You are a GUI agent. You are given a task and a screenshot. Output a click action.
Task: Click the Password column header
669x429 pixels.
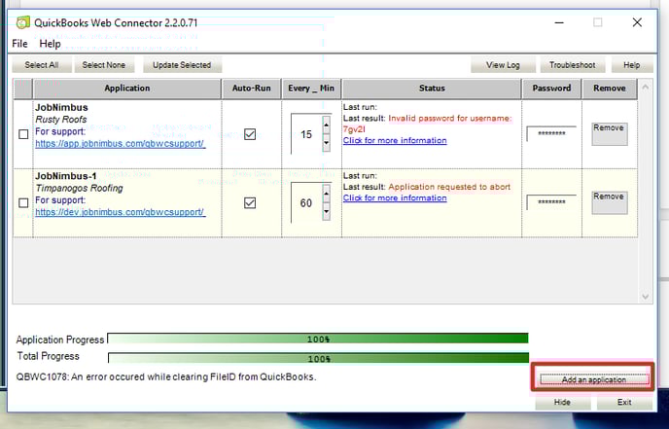(551, 89)
